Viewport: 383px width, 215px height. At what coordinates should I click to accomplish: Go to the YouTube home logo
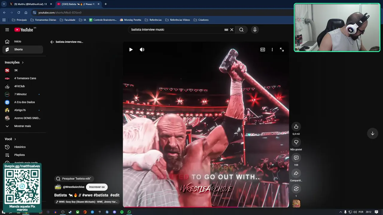click(x=24, y=30)
